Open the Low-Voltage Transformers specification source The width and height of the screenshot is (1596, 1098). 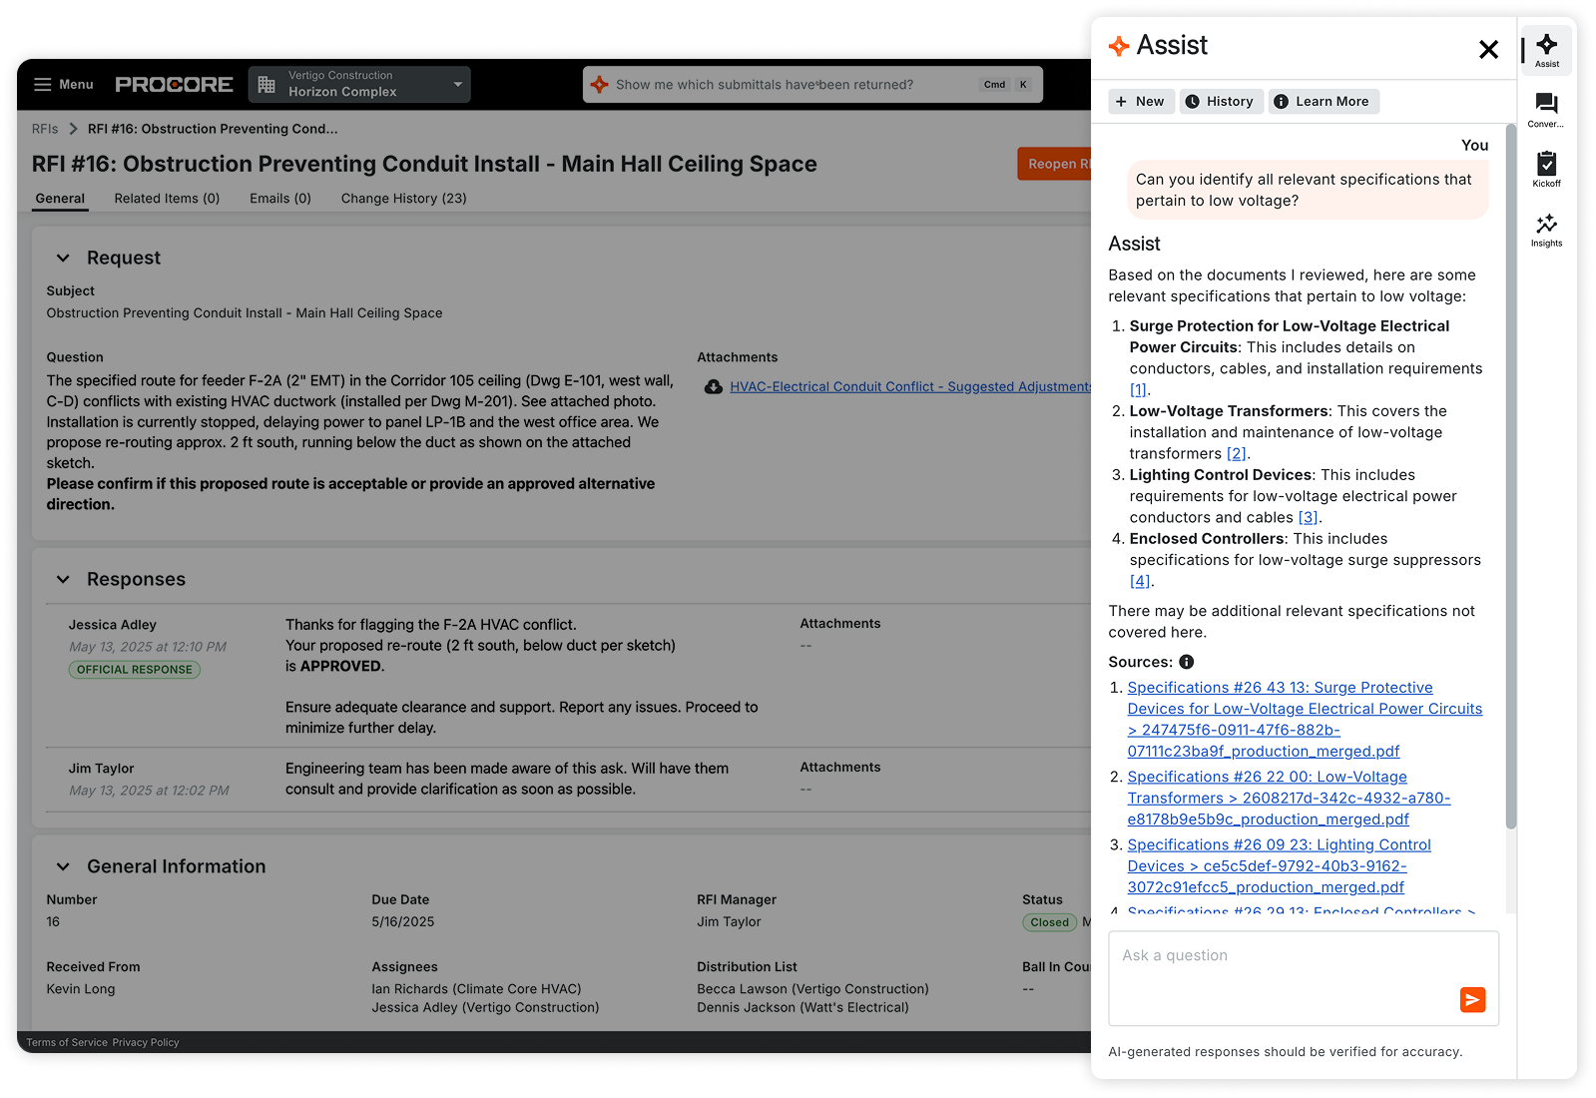[1289, 799]
